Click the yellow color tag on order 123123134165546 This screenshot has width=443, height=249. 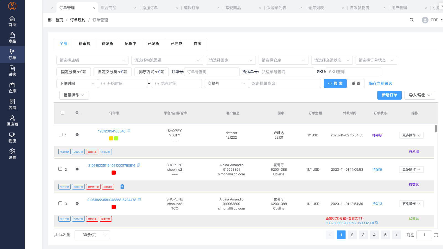coord(111,138)
